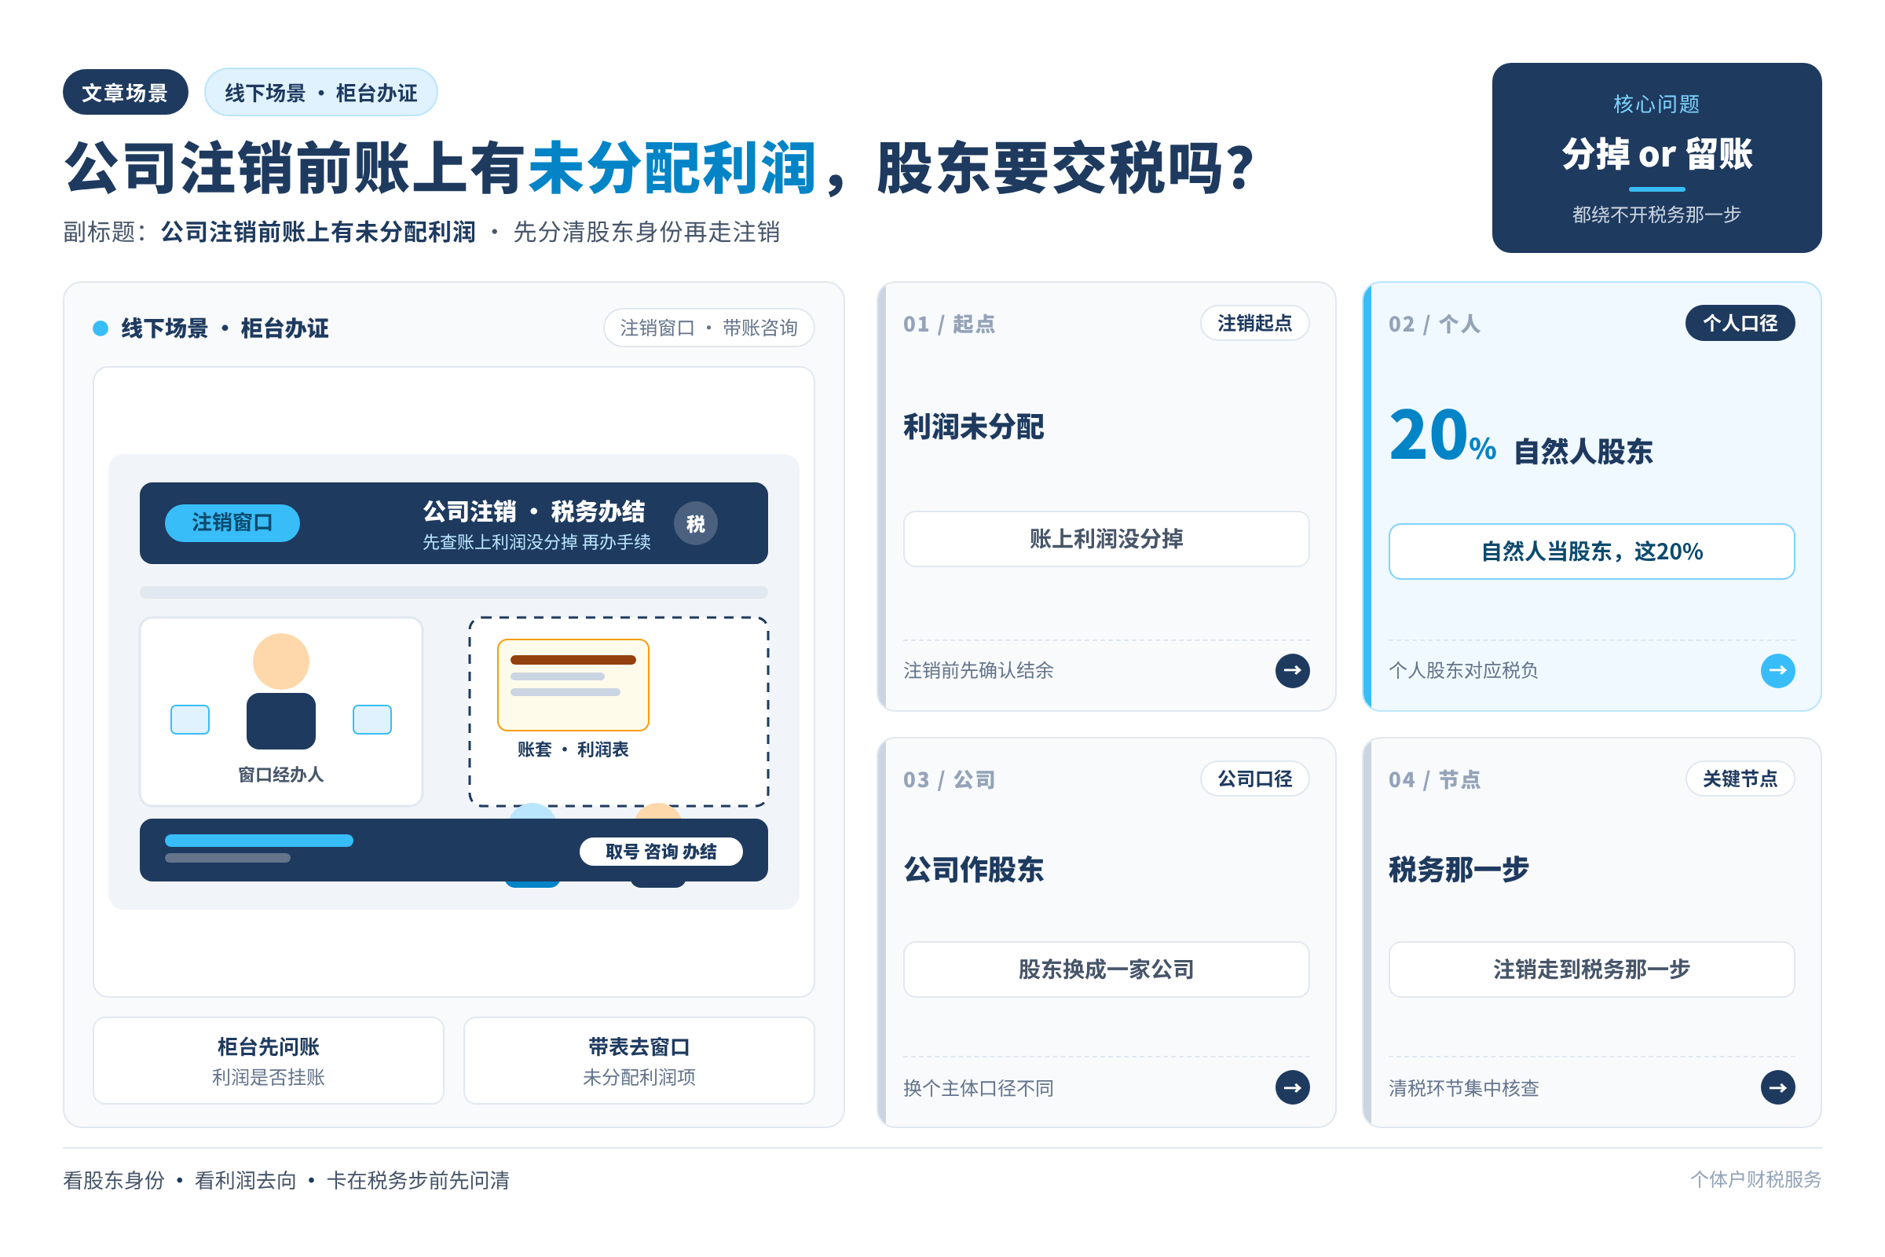This screenshot has width=1885, height=1257.
Task: Click the arrow icon beside 注销前先确认结余
Action: [1292, 670]
